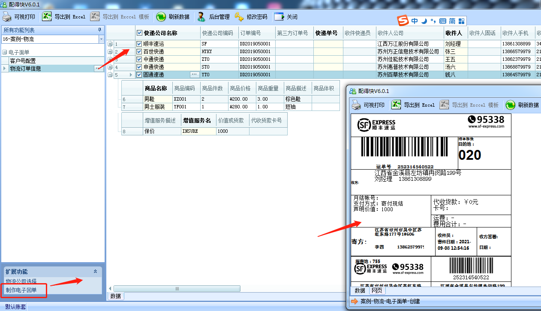
Task: Click 导出到 Exccel 模板 in the main toolbar
Action: pos(120,17)
